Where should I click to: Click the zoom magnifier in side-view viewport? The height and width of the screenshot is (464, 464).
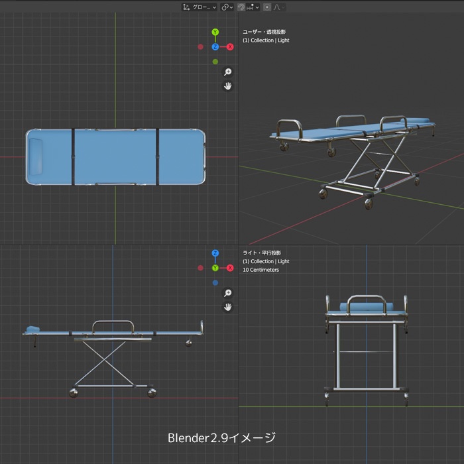[227, 293]
